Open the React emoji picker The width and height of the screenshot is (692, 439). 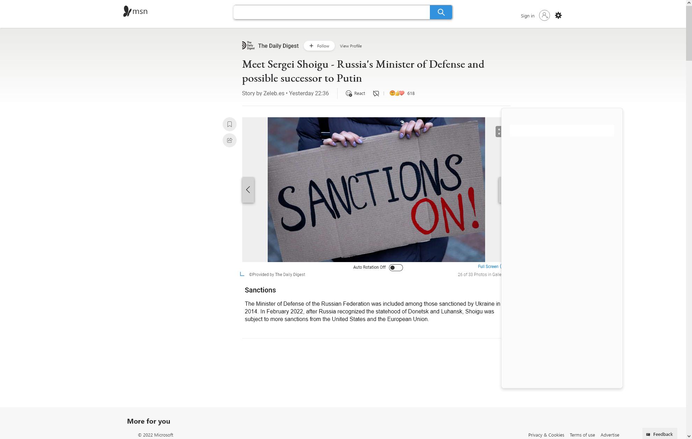point(355,93)
